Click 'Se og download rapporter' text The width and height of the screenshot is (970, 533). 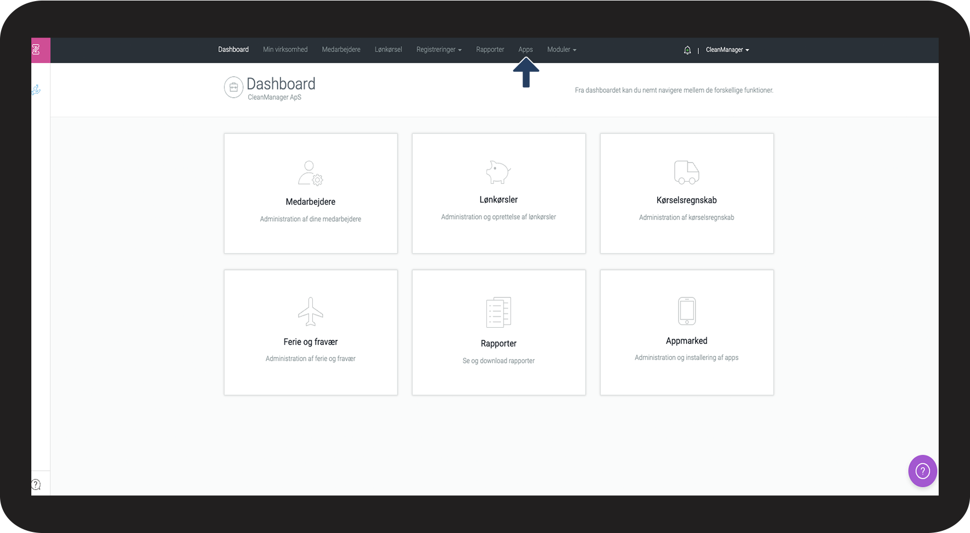[x=498, y=361]
